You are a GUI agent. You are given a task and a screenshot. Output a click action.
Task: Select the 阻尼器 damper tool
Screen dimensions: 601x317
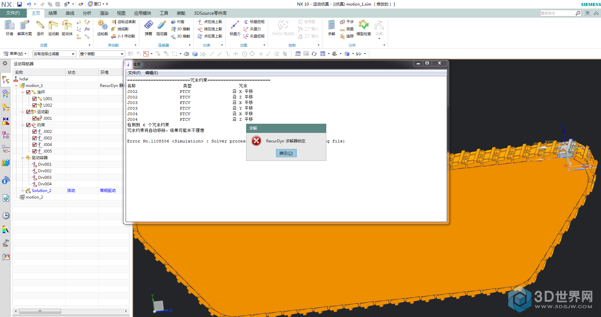tap(162, 28)
